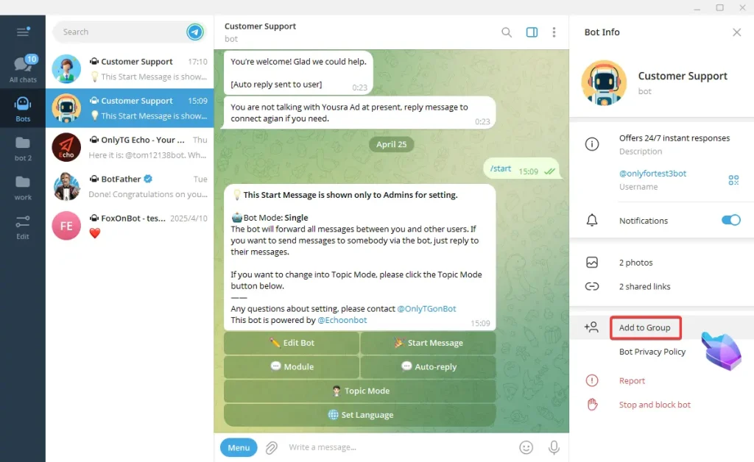Turn off the Notifications switch
Screen dimensions: 754x462
pos(731,220)
